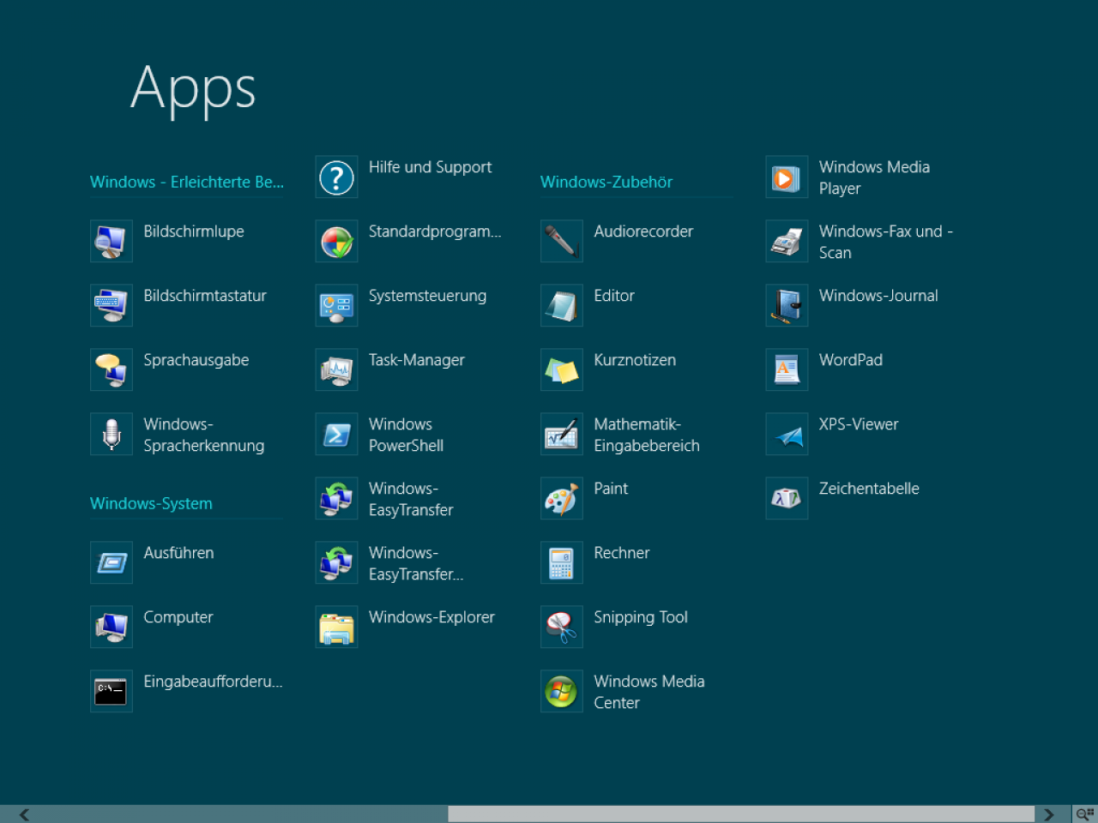
Task: Open the Rechner calculator icon
Action: 562,562
